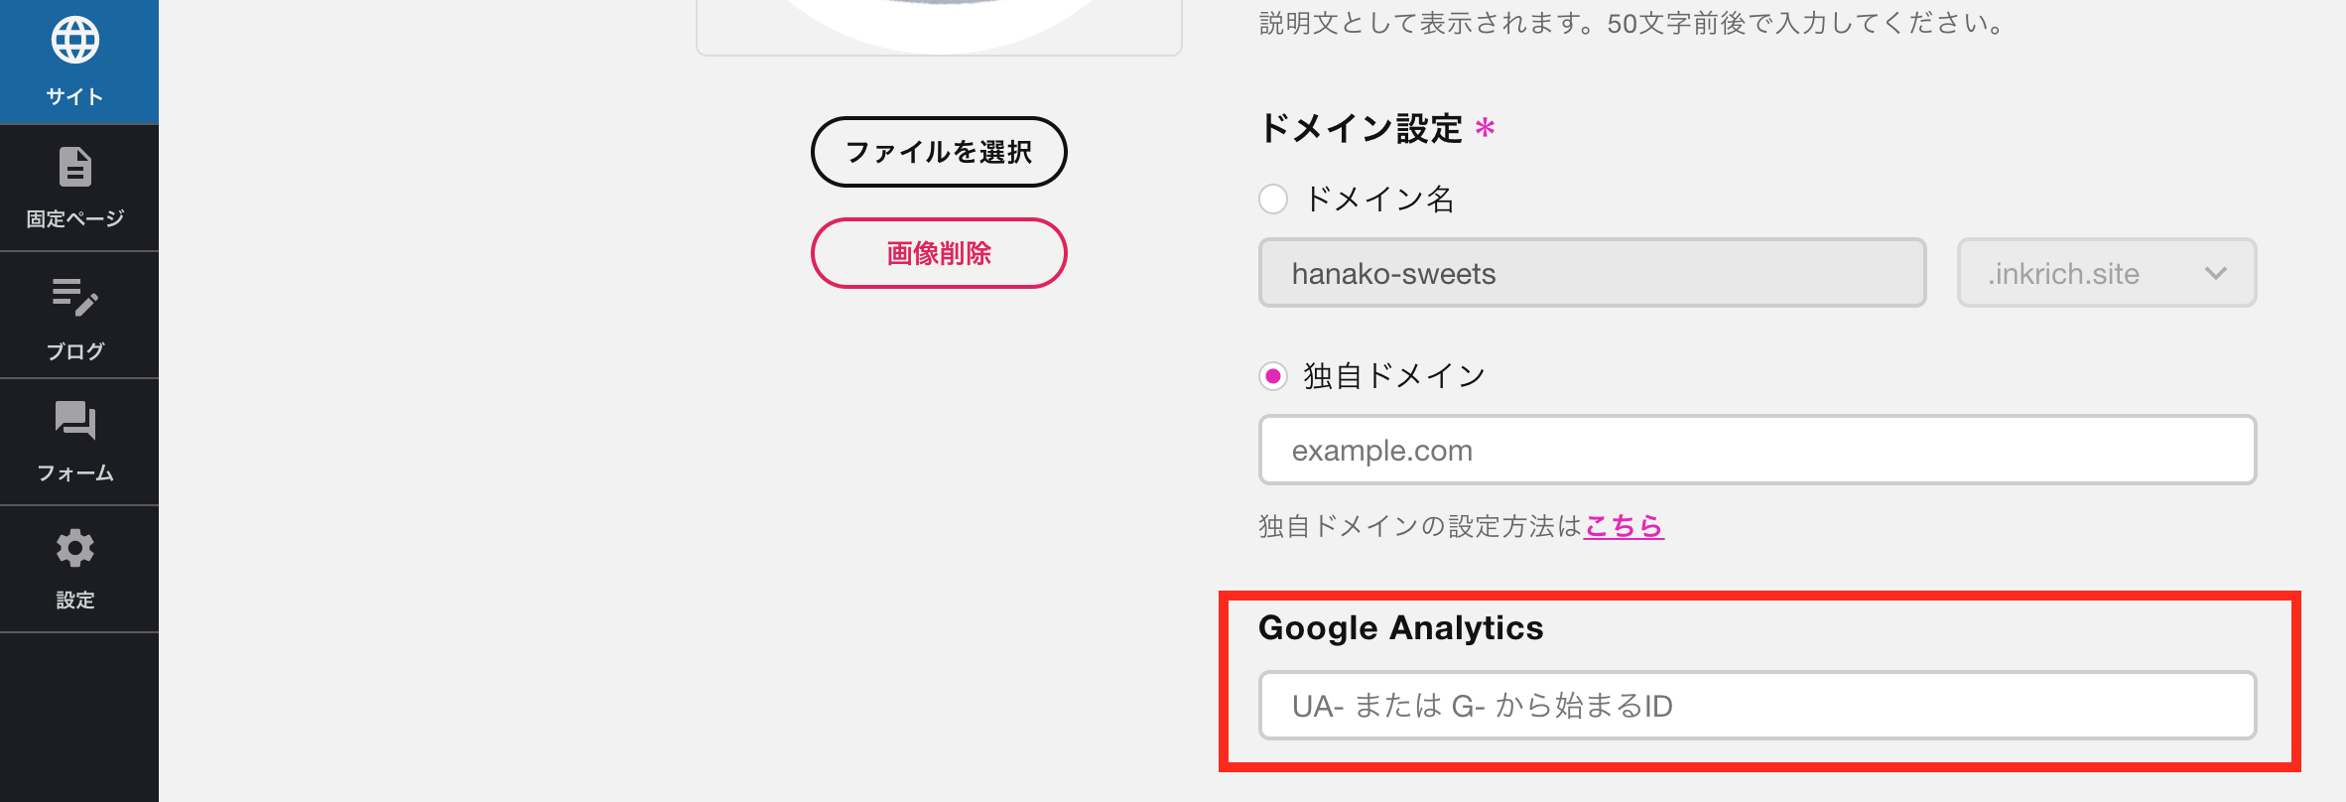
Task: Click the サイト sidebar label
Action: (75, 96)
